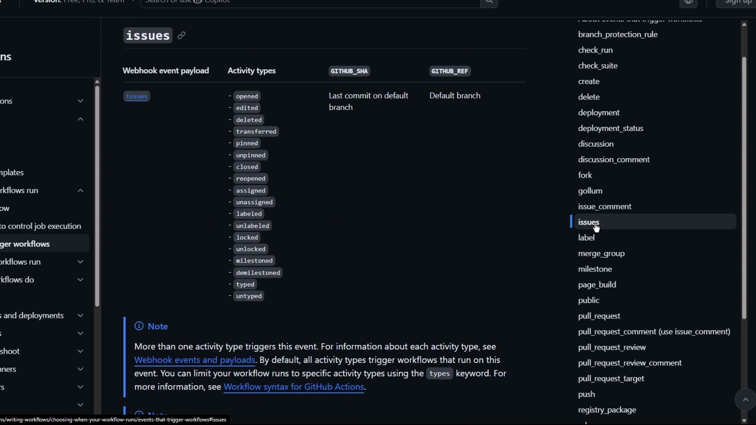Click the anchor link icon beside issues heading

click(x=182, y=35)
